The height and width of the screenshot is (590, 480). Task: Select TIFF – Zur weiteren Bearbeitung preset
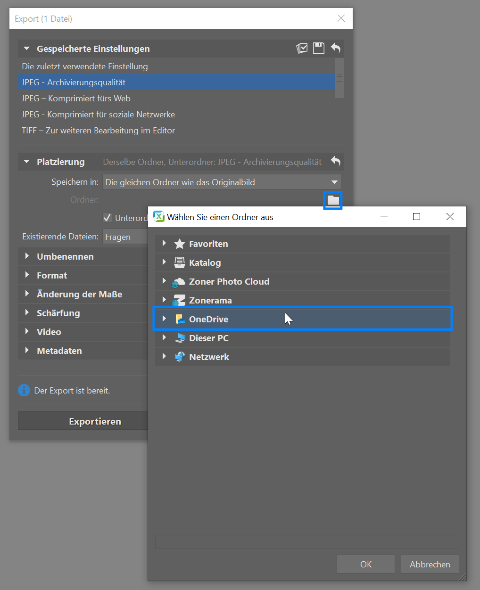tap(98, 131)
